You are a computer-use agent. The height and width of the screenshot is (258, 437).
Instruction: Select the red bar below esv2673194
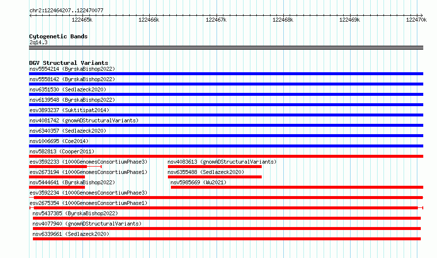[57, 177]
